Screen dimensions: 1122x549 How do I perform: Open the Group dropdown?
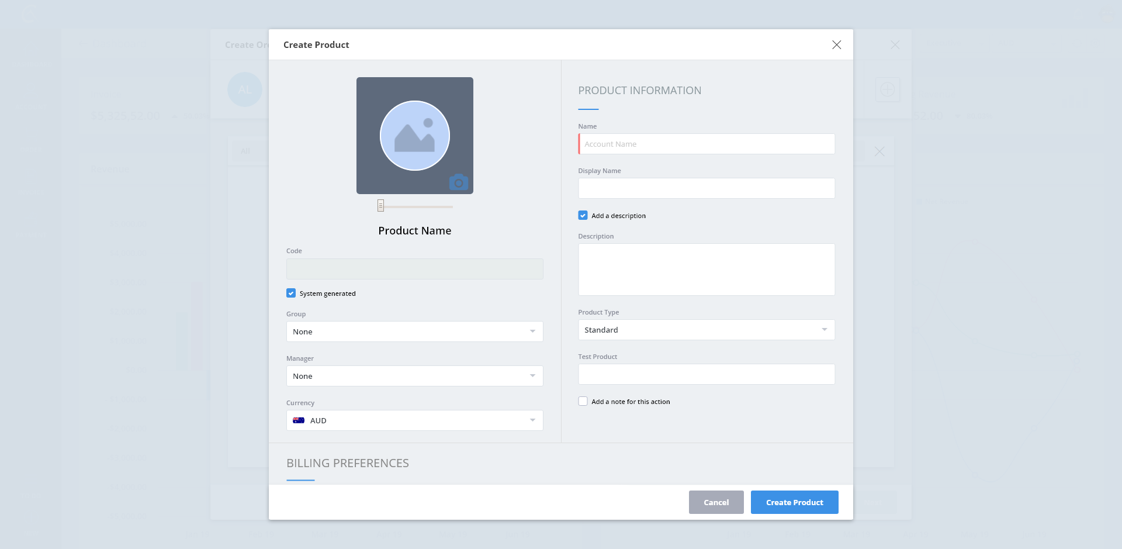414,332
